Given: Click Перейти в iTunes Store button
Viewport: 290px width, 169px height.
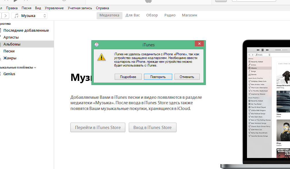Looking at the screenshot, I should [98, 128].
